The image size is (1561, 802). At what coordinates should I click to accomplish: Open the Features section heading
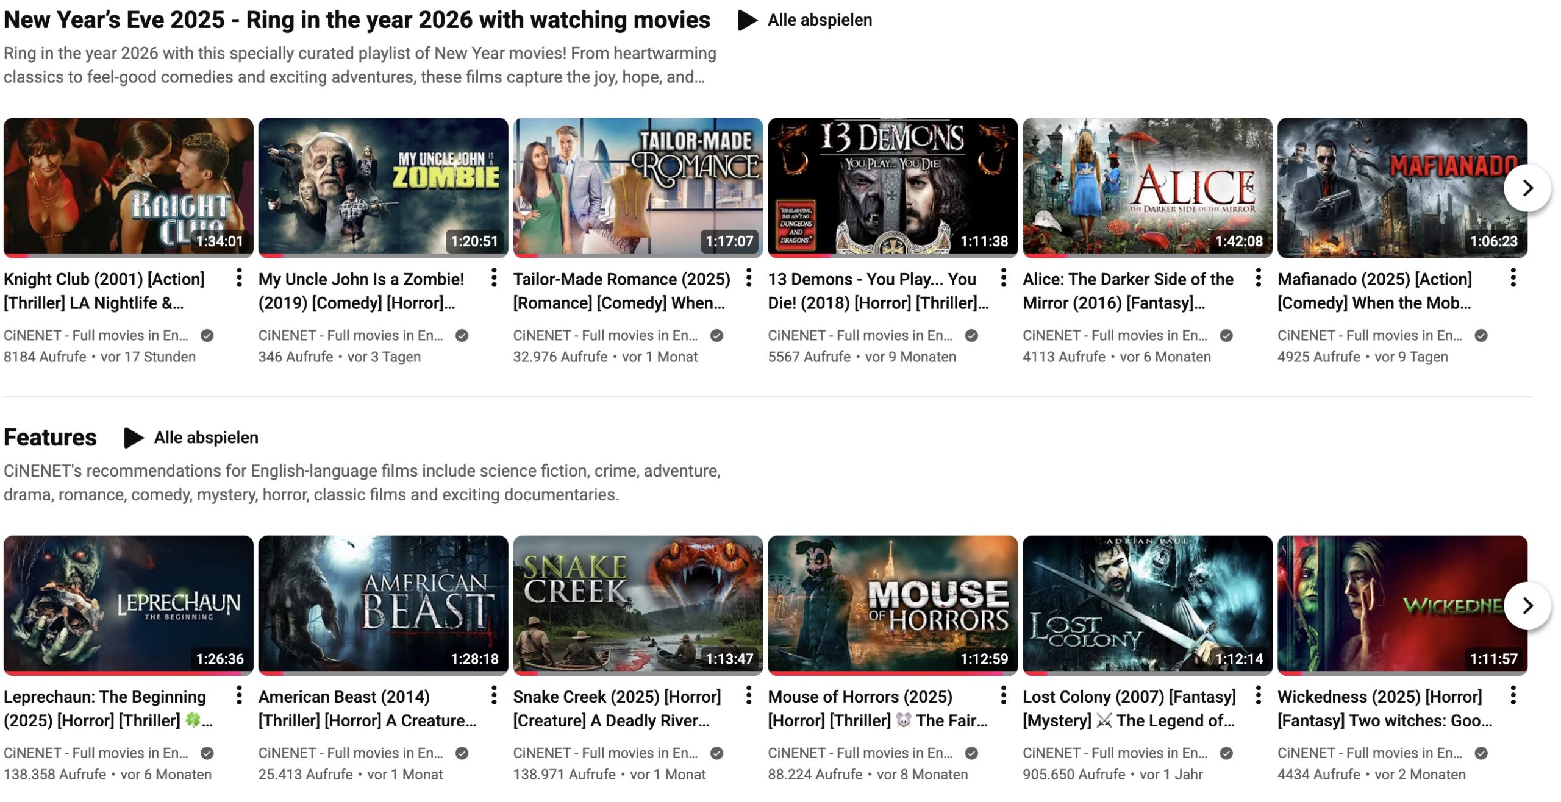pos(50,438)
